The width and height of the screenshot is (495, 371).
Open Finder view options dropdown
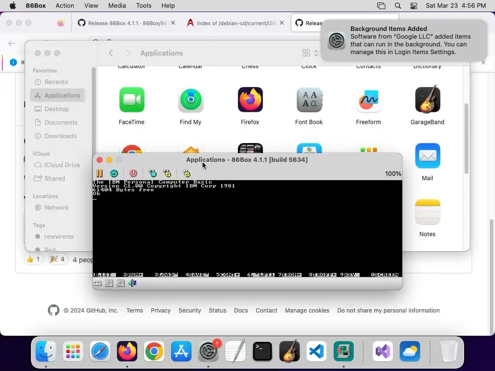310,53
